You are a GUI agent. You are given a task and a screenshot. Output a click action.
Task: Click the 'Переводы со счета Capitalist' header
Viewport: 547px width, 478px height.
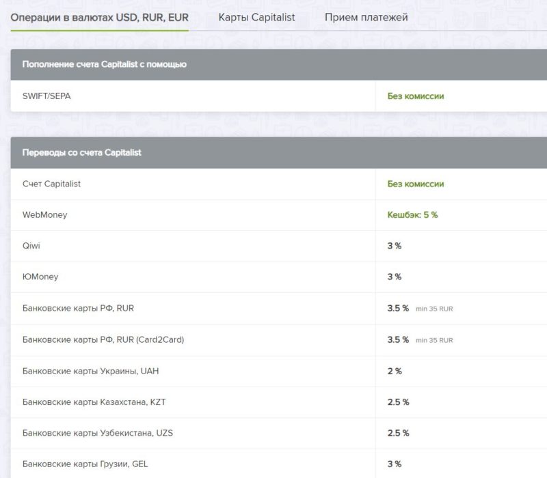81,152
